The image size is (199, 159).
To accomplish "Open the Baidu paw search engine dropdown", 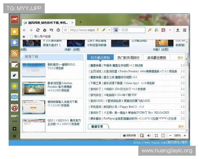I will [117, 30].
